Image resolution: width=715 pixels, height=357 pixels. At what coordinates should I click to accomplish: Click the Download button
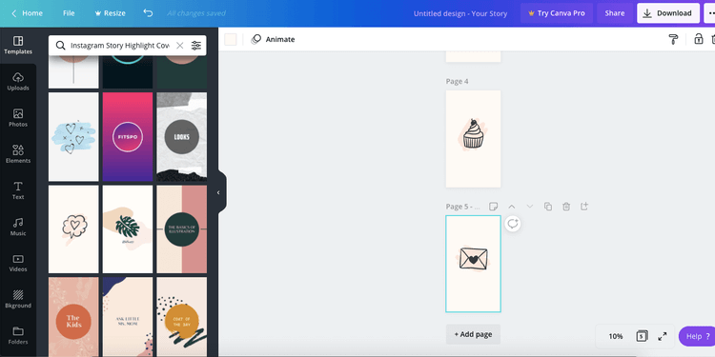pyautogui.click(x=668, y=13)
